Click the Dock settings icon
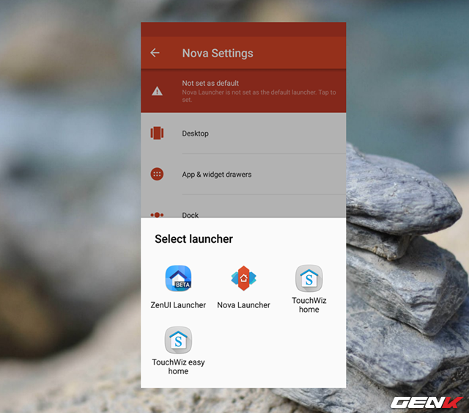Viewport: 469px width, 413px height. tap(157, 215)
